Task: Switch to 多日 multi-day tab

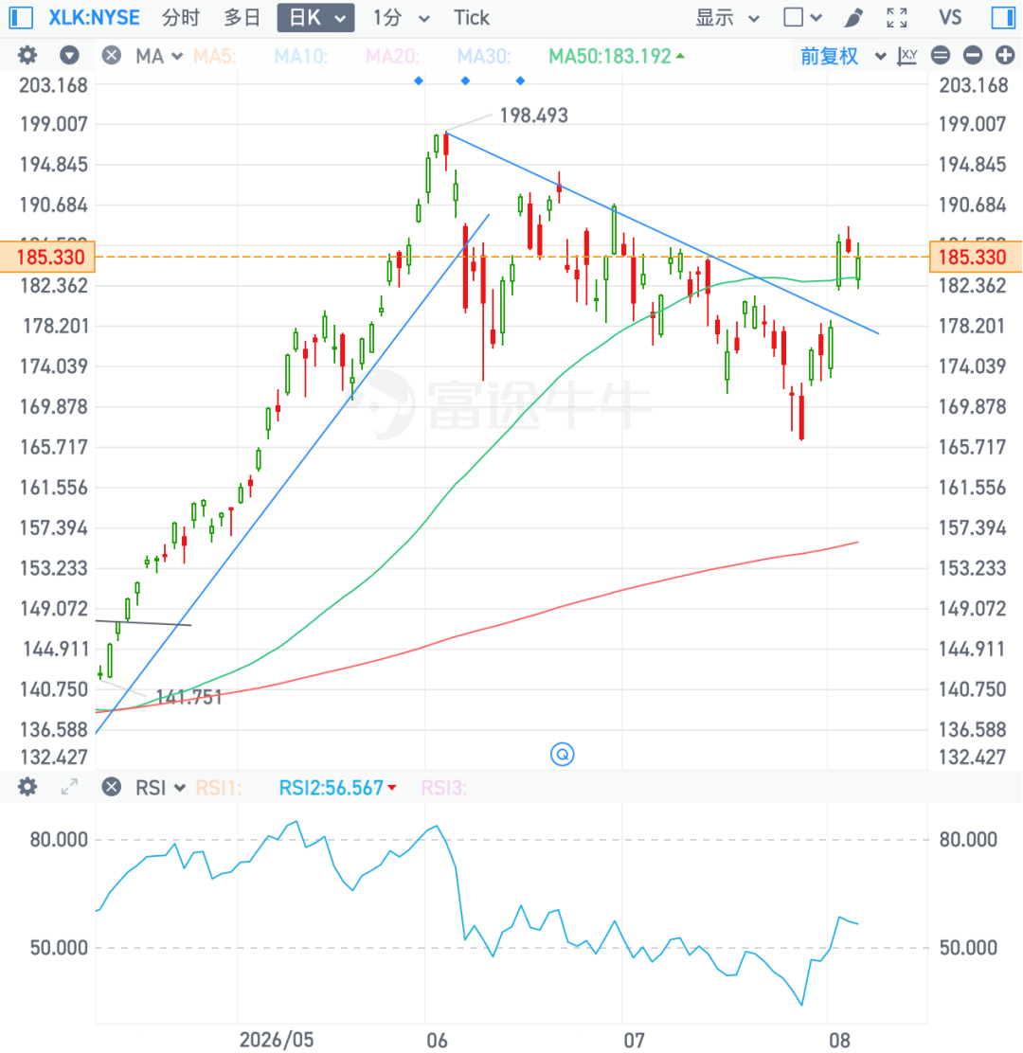Action: coord(242,17)
